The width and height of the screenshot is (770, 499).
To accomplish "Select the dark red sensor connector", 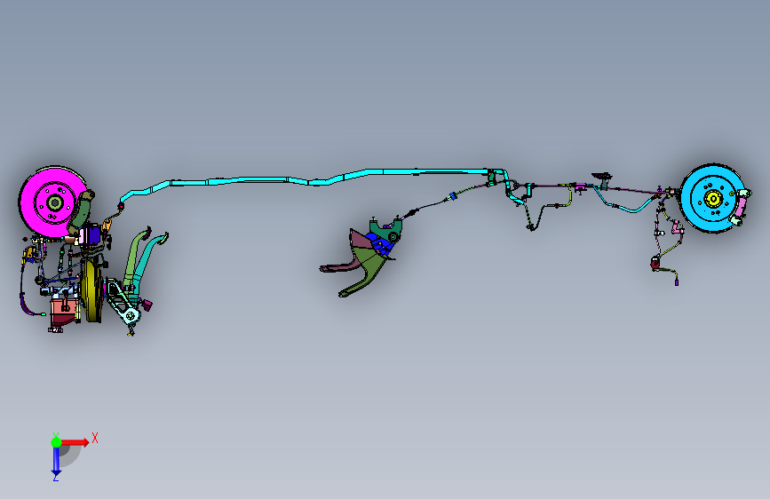I will point(655,264).
